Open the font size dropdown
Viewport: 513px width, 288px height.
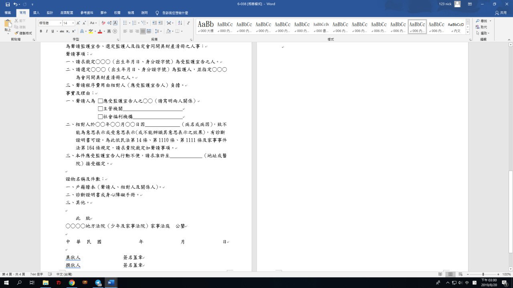(73, 23)
